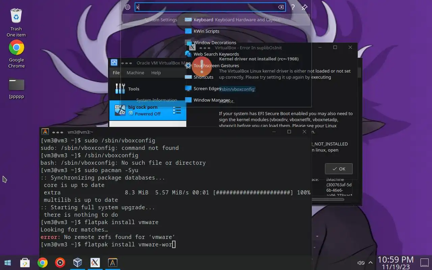Open KRunner help question mark
The width and height of the screenshot is (432, 270).
pyautogui.click(x=293, y=7)
